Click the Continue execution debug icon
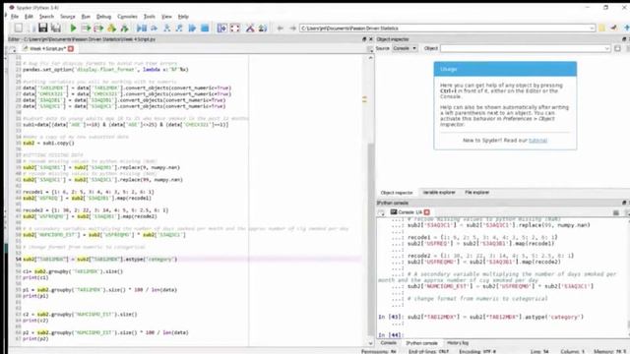The width and height of the screenshot is (630, 354). [192, 29]
